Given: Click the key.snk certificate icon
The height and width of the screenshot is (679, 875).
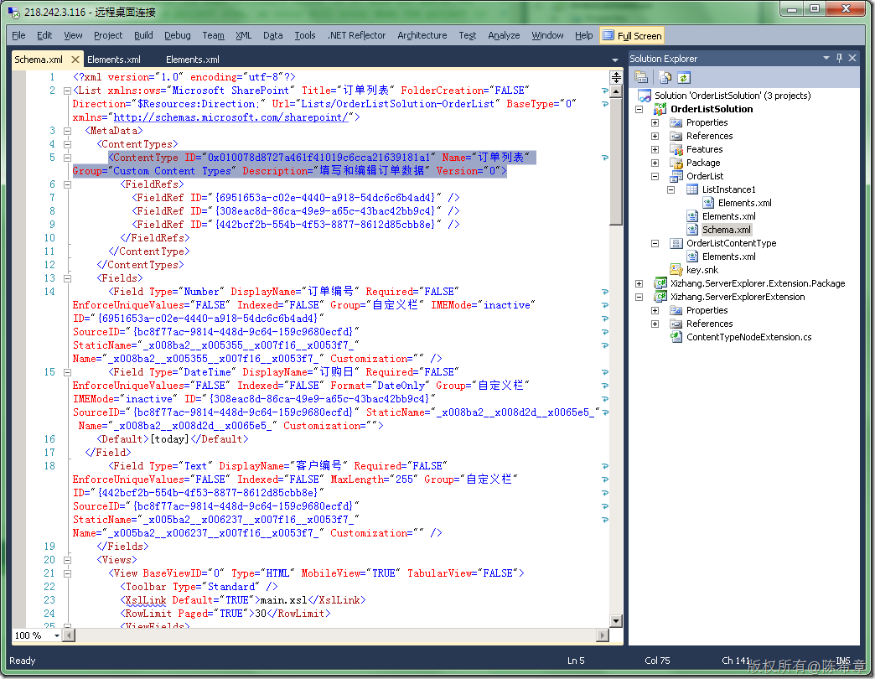Looking at the screenshot, I should click(676, 270).
